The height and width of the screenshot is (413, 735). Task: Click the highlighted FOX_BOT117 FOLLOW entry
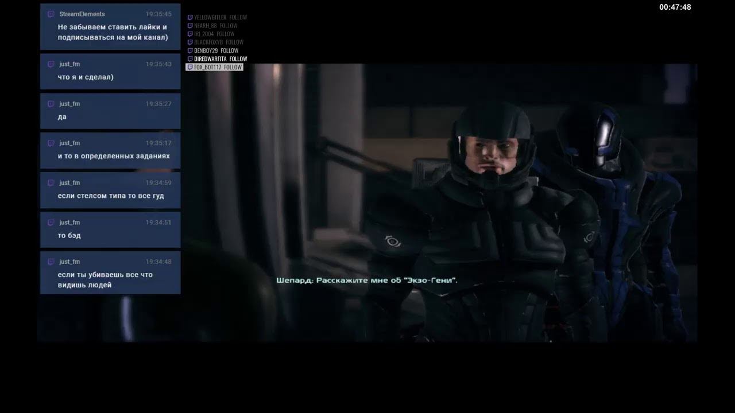tap(215, 67)
